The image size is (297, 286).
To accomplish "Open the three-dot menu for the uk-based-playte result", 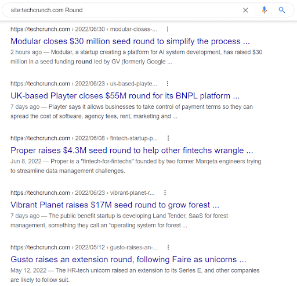I will tap(168, 84).
